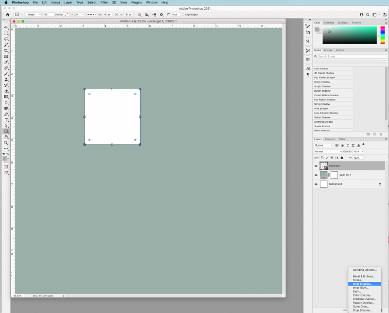
Task: Select the Path Selection tool
Action: (x=6, y=126)
